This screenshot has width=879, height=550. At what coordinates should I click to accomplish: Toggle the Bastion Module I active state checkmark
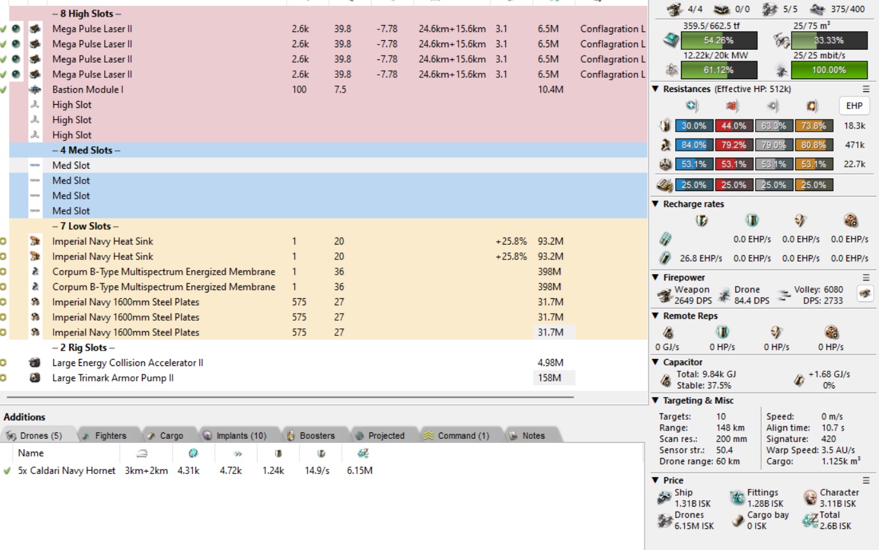tap(4, 89)
